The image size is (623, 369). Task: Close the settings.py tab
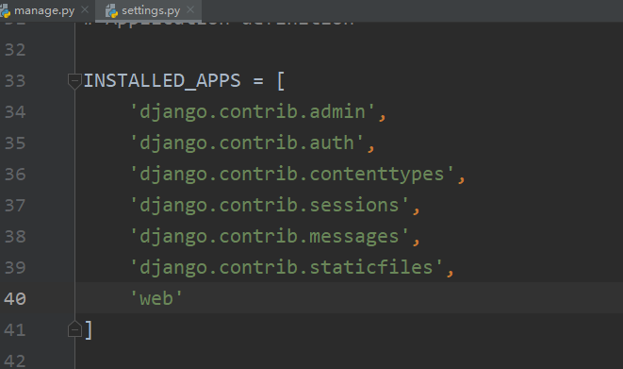[190, 9]
